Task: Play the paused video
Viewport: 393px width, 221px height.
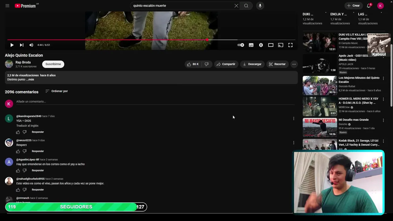Action: pos(12,45)
